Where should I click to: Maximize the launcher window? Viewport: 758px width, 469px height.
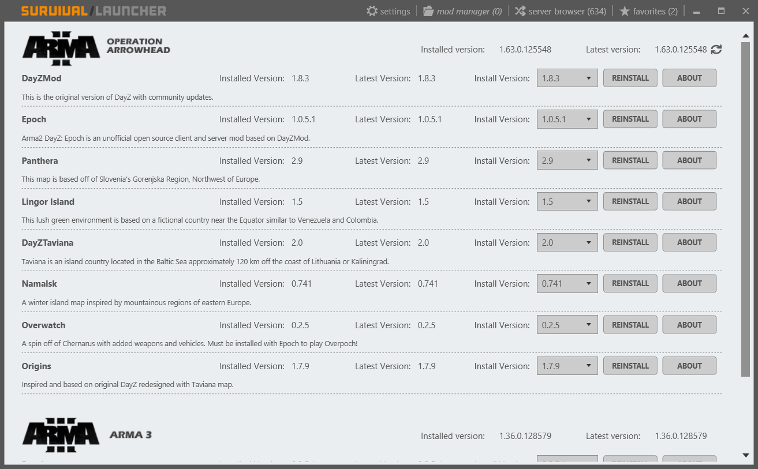coord(721,11)
